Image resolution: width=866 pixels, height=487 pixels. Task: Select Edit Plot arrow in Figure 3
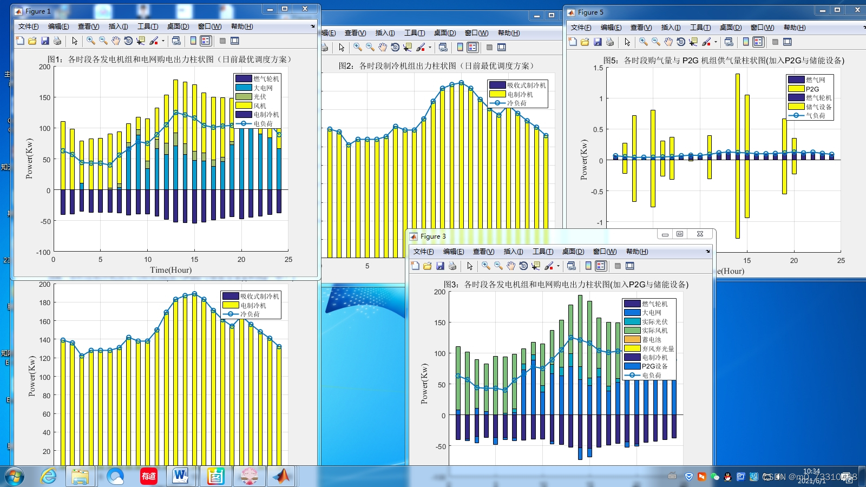pyautogui.click(x=470, y=266)
